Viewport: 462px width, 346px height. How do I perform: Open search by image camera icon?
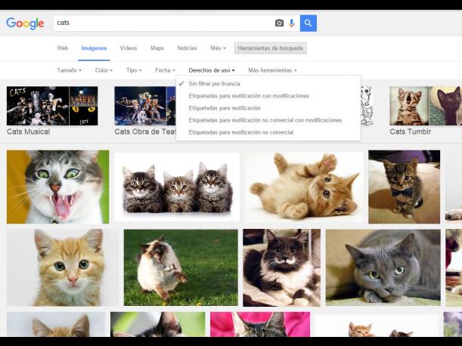click(x=279, y=23)
